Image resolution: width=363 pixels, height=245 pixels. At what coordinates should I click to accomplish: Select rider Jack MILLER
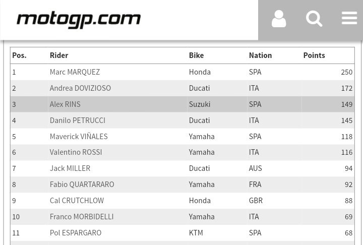tap(70, 168)
